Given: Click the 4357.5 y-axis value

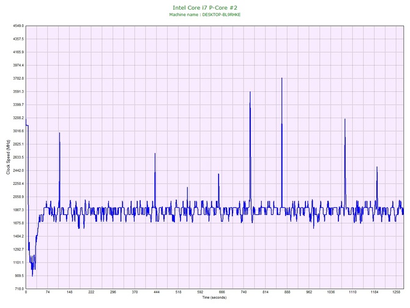Looking at the screenshot, I should (18, 39).
